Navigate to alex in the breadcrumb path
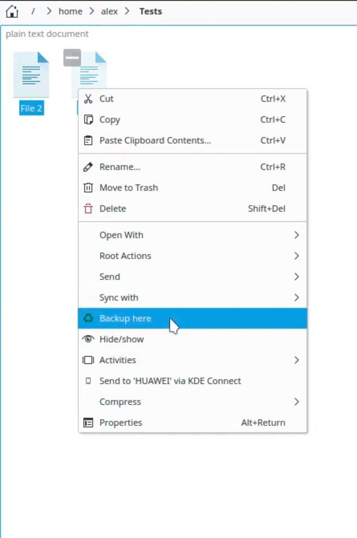357x538 pixels. coord(109,11)
